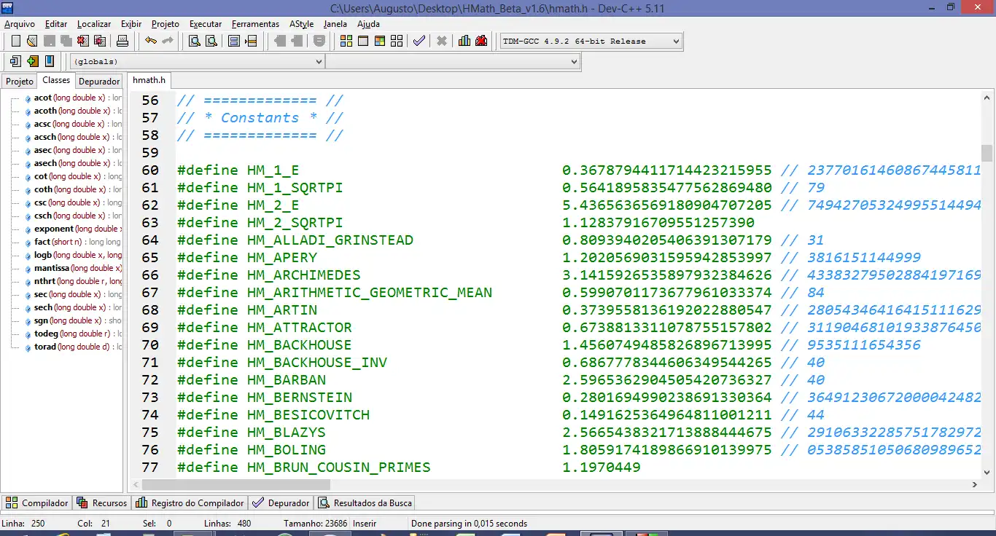
Task: Open the Recursos bottom tab
Action: click(x=102, y=502)
